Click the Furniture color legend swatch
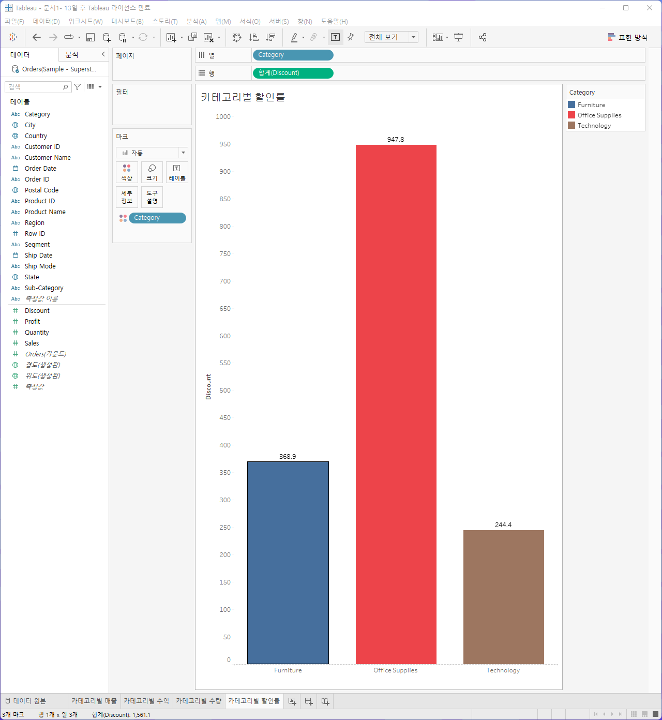 (571, 104)
